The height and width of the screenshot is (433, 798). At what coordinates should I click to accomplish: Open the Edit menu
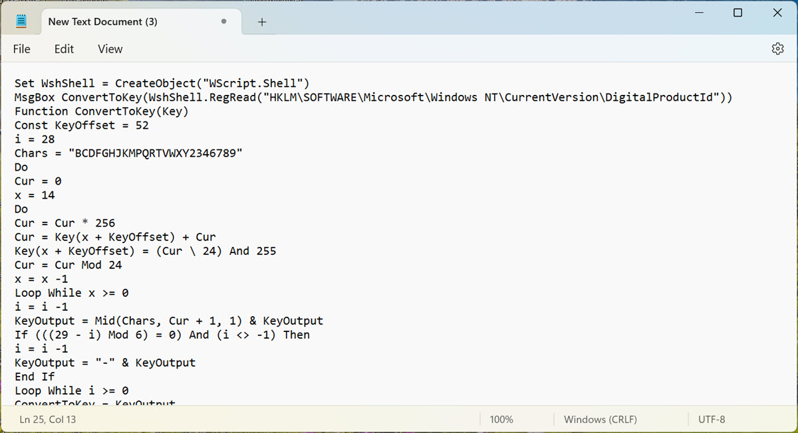[64, 48]
